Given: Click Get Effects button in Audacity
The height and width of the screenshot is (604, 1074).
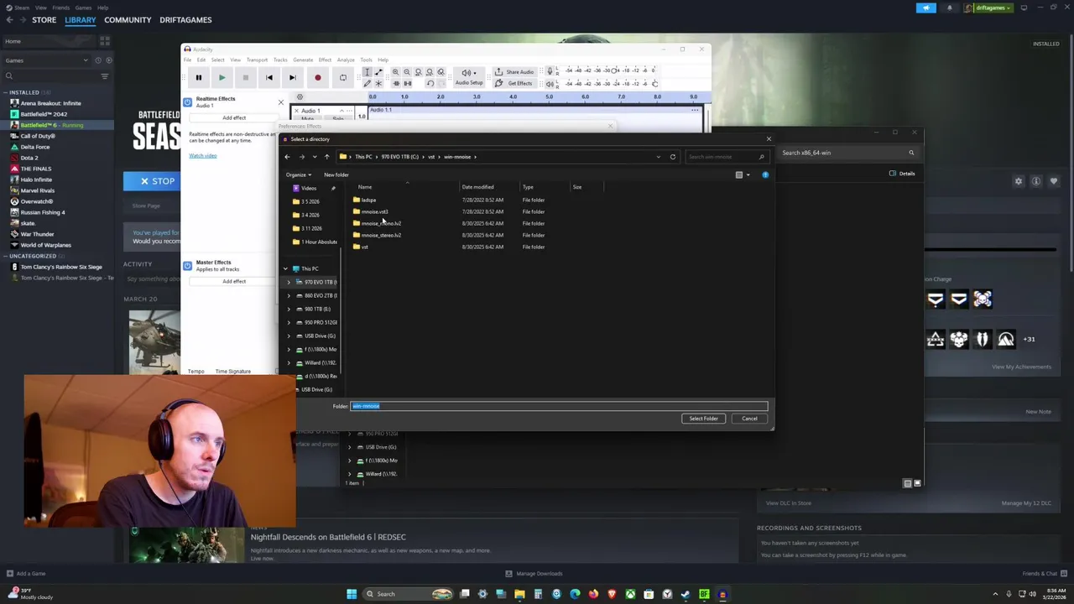Looking at the screenshot, I should pos(514,83).
